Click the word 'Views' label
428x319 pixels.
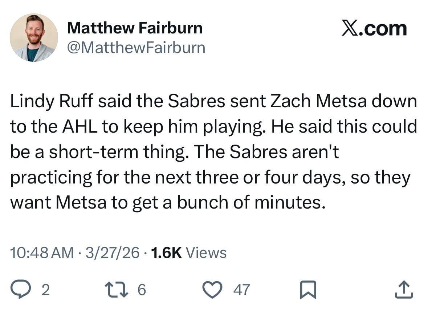click(206, 253)
